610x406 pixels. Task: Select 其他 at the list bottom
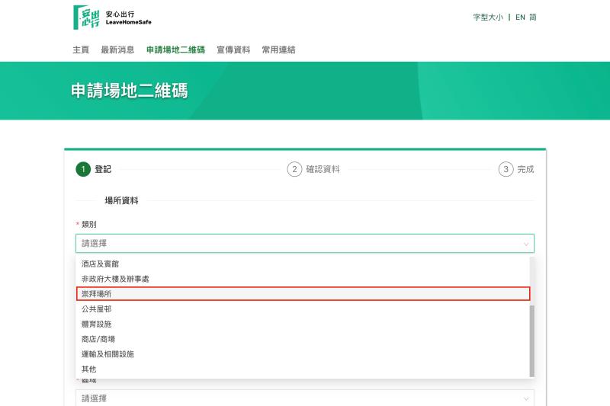pyautogui.click(x=89, y=369)
